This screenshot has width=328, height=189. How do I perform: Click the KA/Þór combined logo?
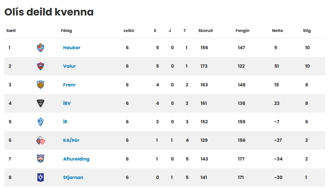tap(40, 140)
